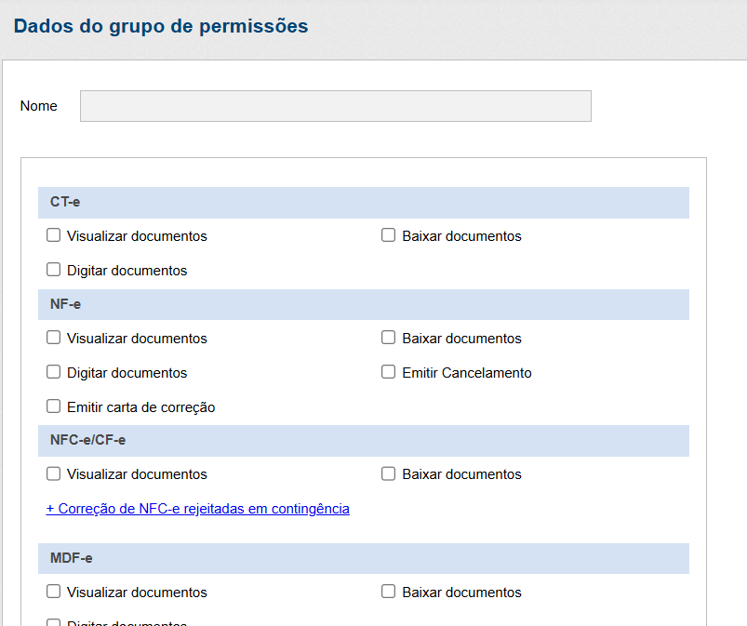Click the NFC-e/CF-e section header
Image resolution: width=747 pixels, height=626 pixels.
pos(363,440)
